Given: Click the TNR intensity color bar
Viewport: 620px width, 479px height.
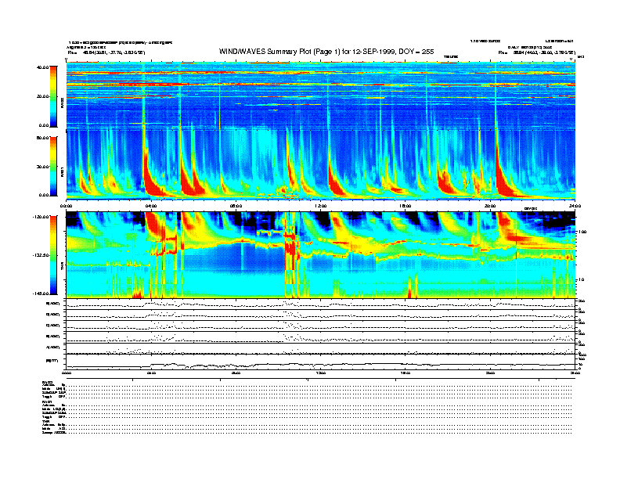Looking at the screenshot, I should [x=53, y=255].
